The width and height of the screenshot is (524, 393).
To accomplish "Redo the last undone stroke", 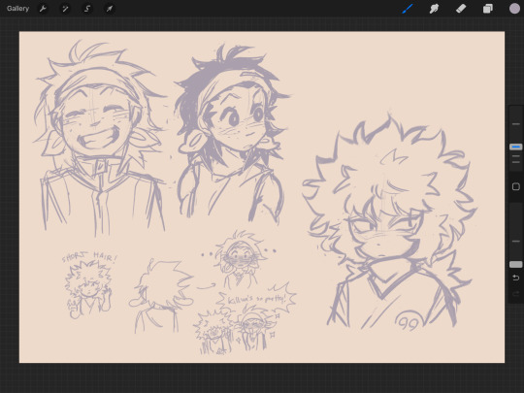I will 515,293.
